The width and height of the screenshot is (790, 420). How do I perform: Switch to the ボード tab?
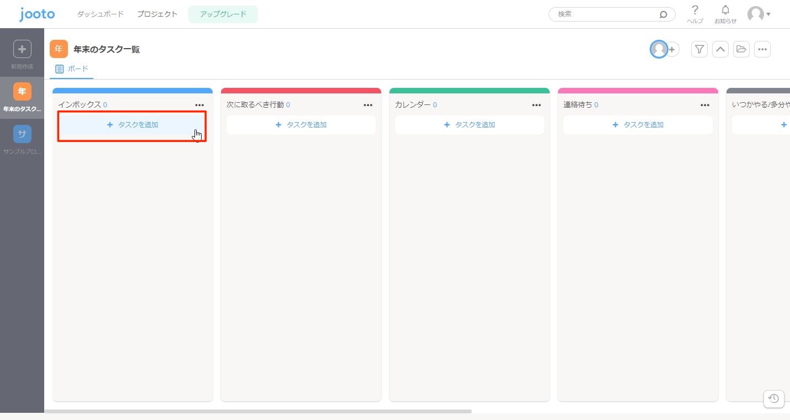(x=72, y=69)
